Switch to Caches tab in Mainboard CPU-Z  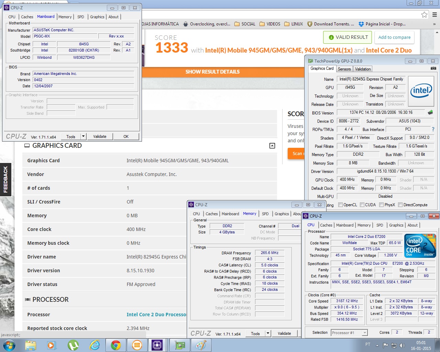coord(27,17)
